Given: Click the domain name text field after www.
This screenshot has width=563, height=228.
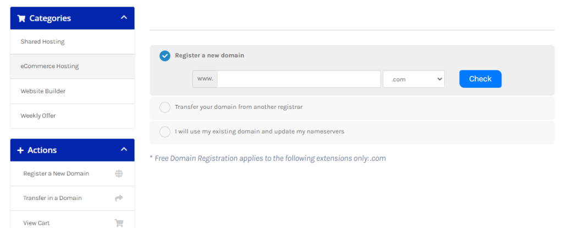Looking at the screenshot, I should tap(299, 79).
